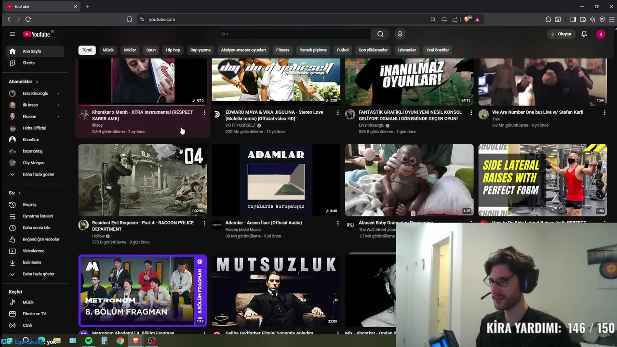Open İlk İnsan subscription channel

click(35, 105)
